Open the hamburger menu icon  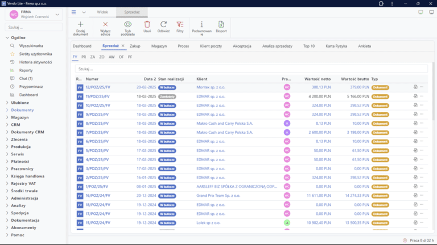[x=74, y=12]
